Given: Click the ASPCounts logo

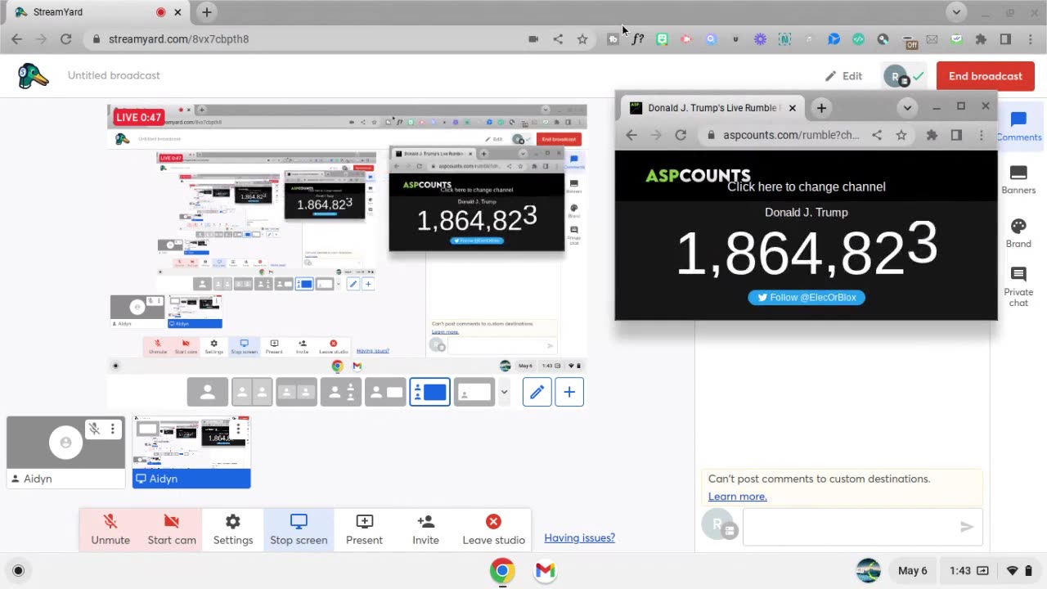Looking at the screenshot, I should [698, 175].
